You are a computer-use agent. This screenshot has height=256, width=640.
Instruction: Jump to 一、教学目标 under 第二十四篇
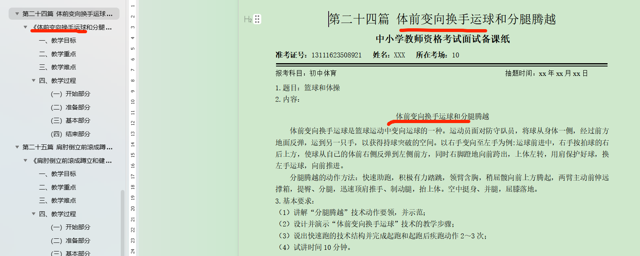[58, 41]
